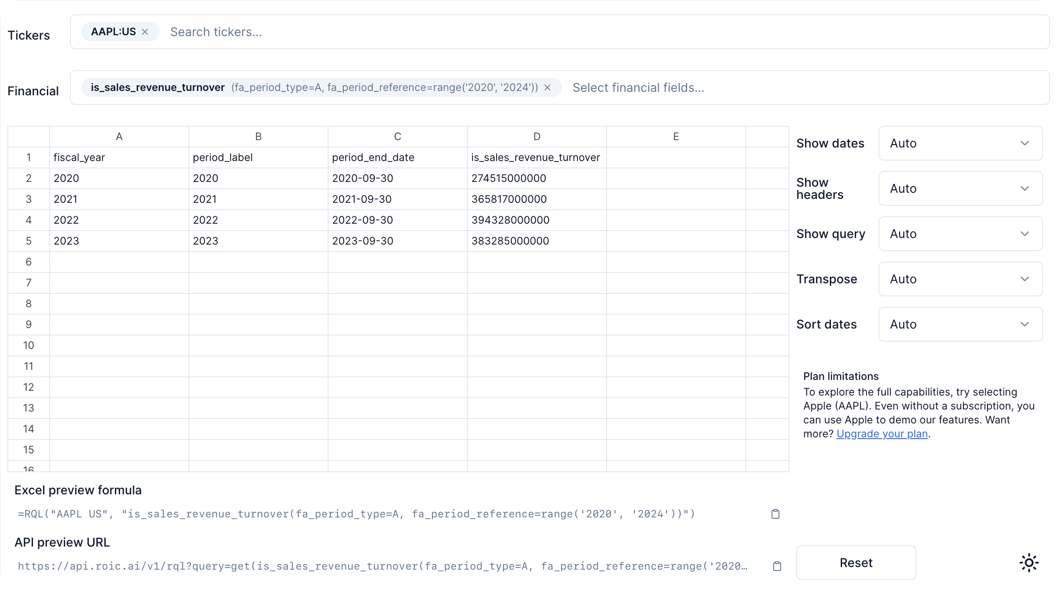The width and height of the screenshot is (1057, 594).
Task: Remove the is_sales_revenue_turnover field chip
Action: point(547,87)
